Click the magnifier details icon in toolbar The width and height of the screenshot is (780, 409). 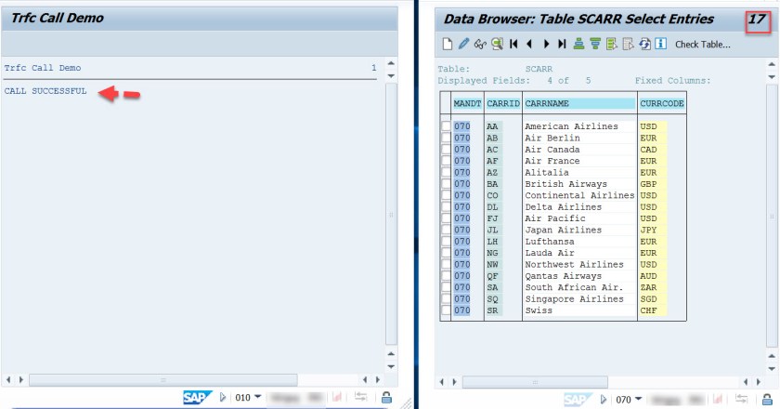click(x=497, y=44)
